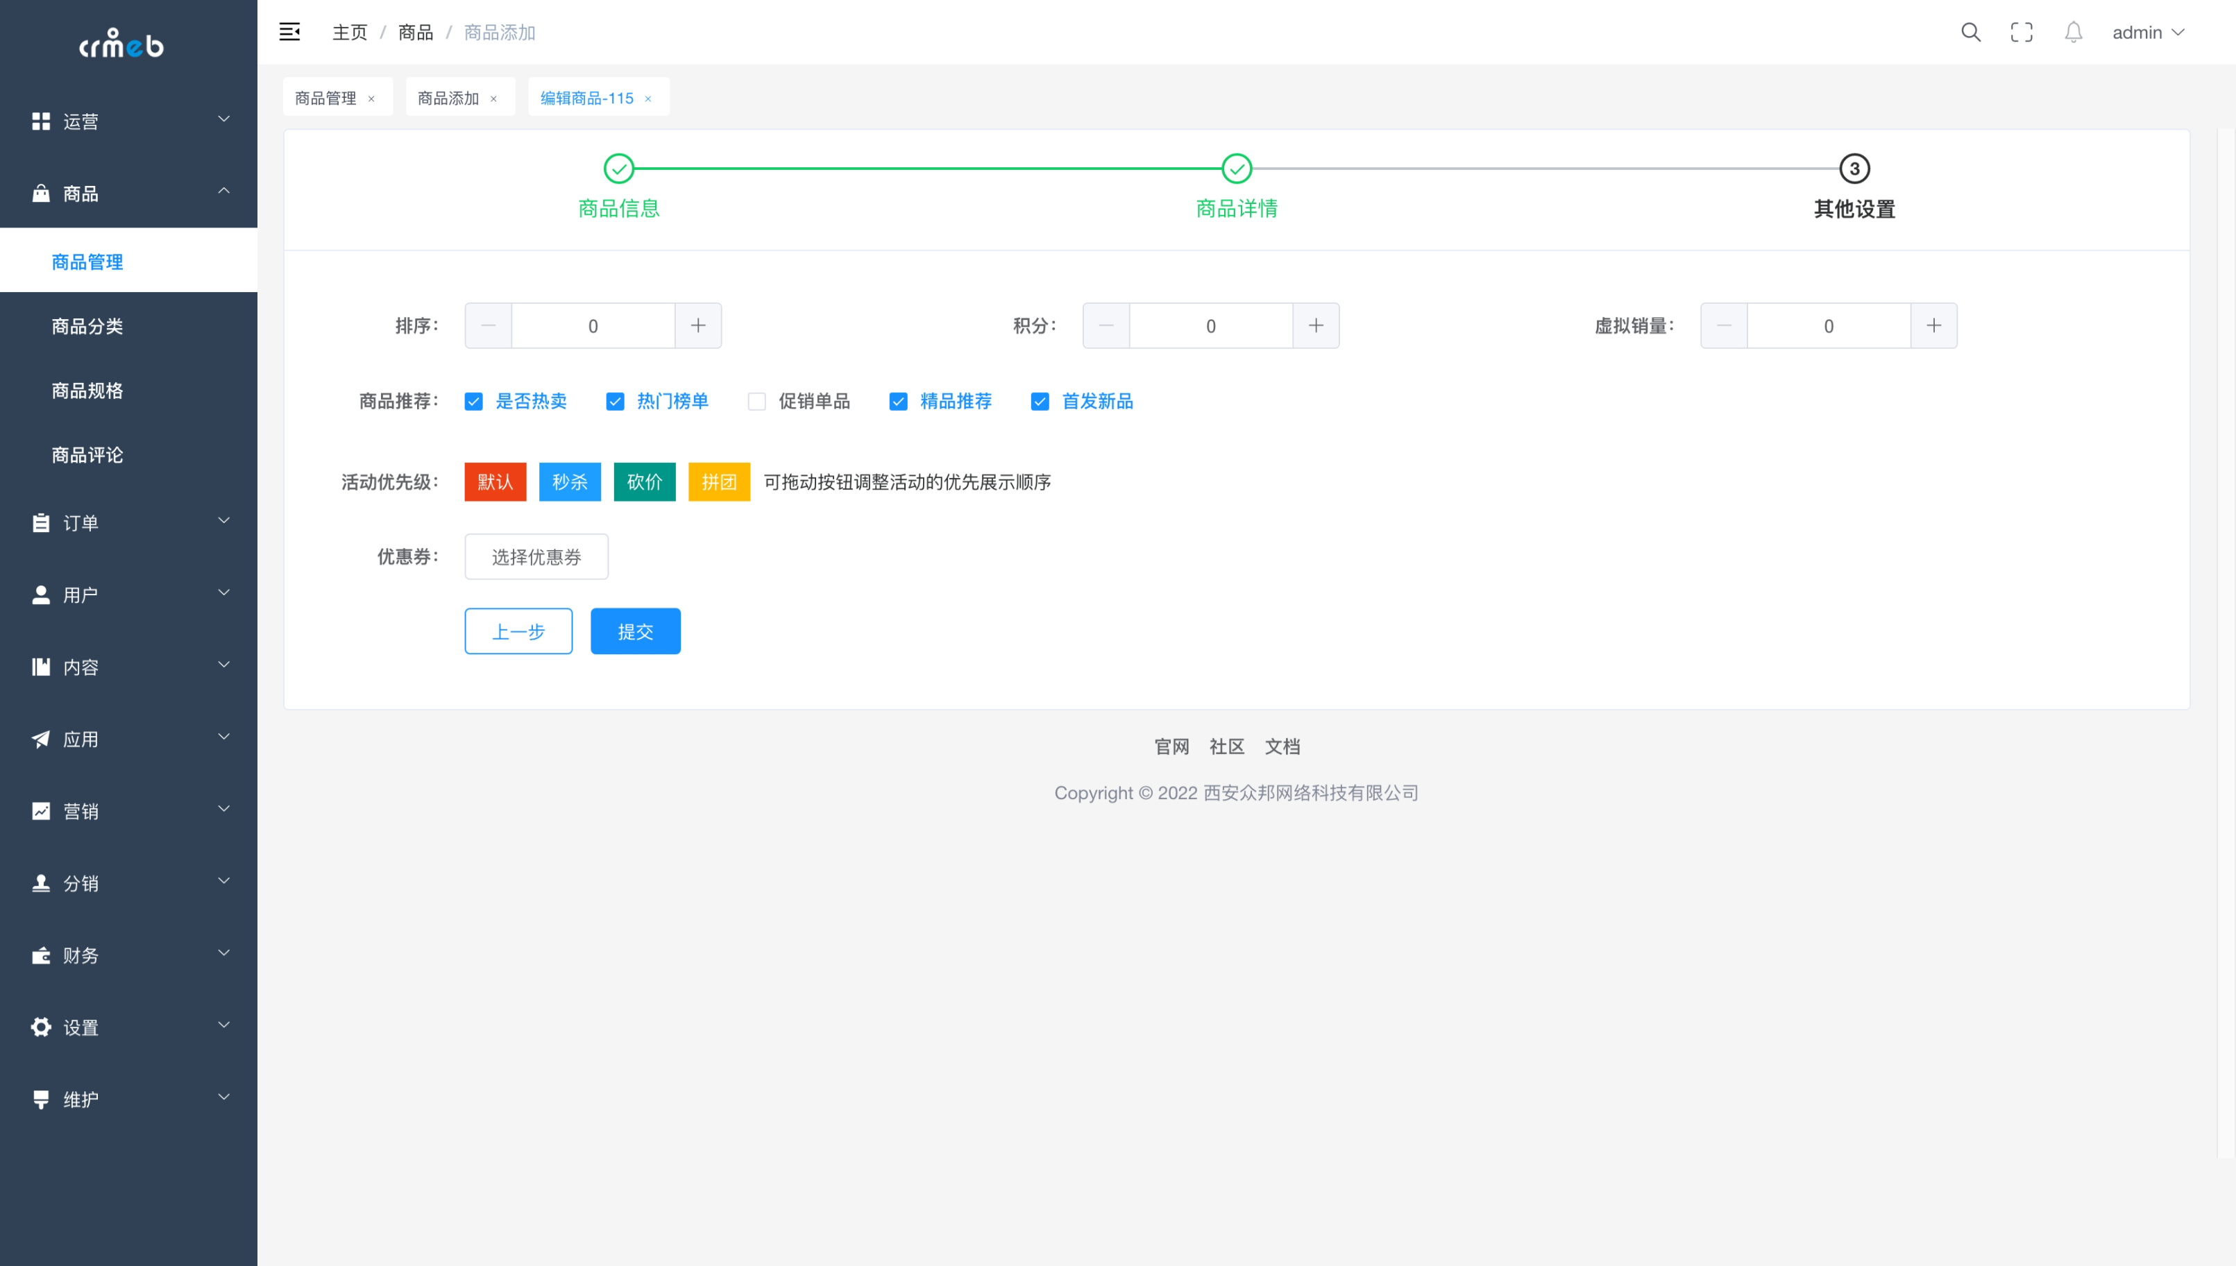Viewport: 2236px width, 1266px height.
Task: Expand the 运营 menu
Action: 223,119
